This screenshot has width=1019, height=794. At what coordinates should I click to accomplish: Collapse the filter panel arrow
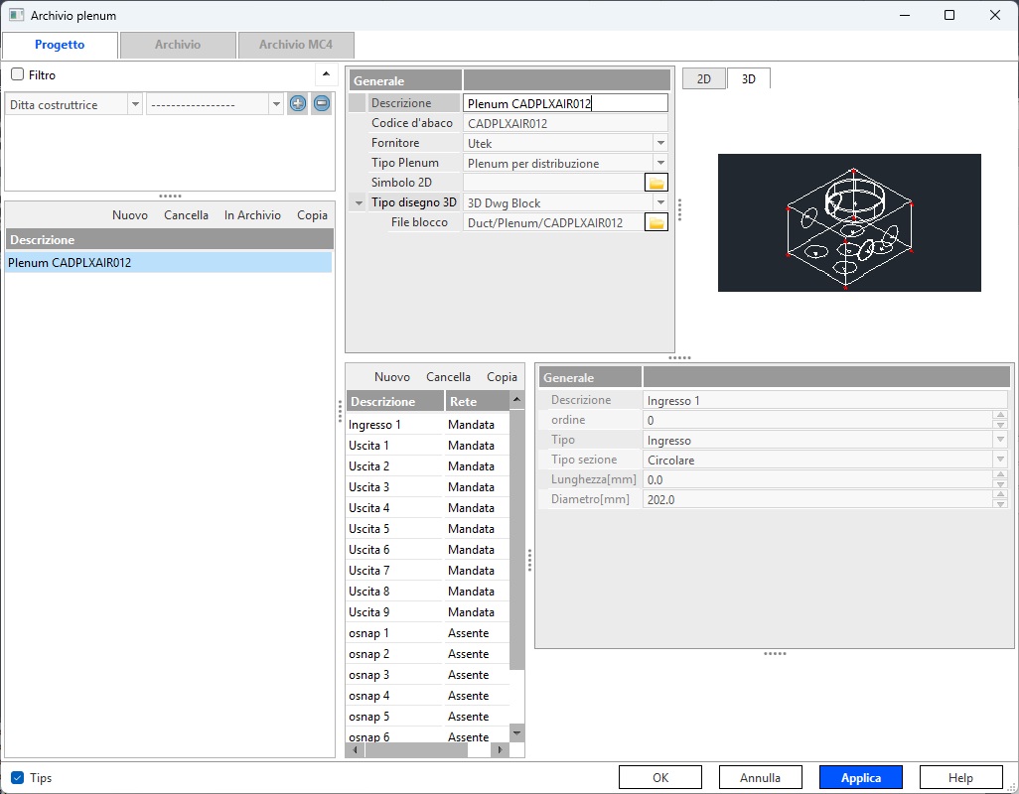pyautogui.click(x=326, y=74)
